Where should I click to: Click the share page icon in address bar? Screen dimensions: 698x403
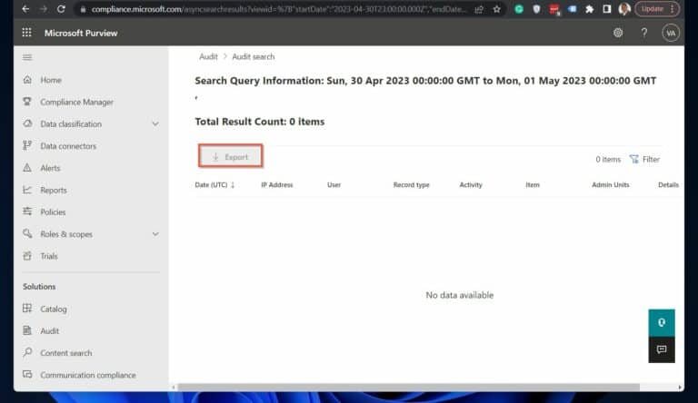479,9
